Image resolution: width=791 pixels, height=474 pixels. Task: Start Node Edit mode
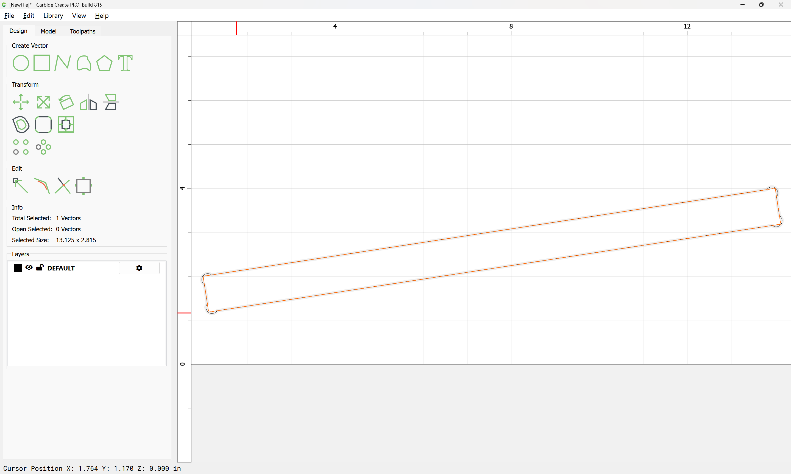coord(20,186)
